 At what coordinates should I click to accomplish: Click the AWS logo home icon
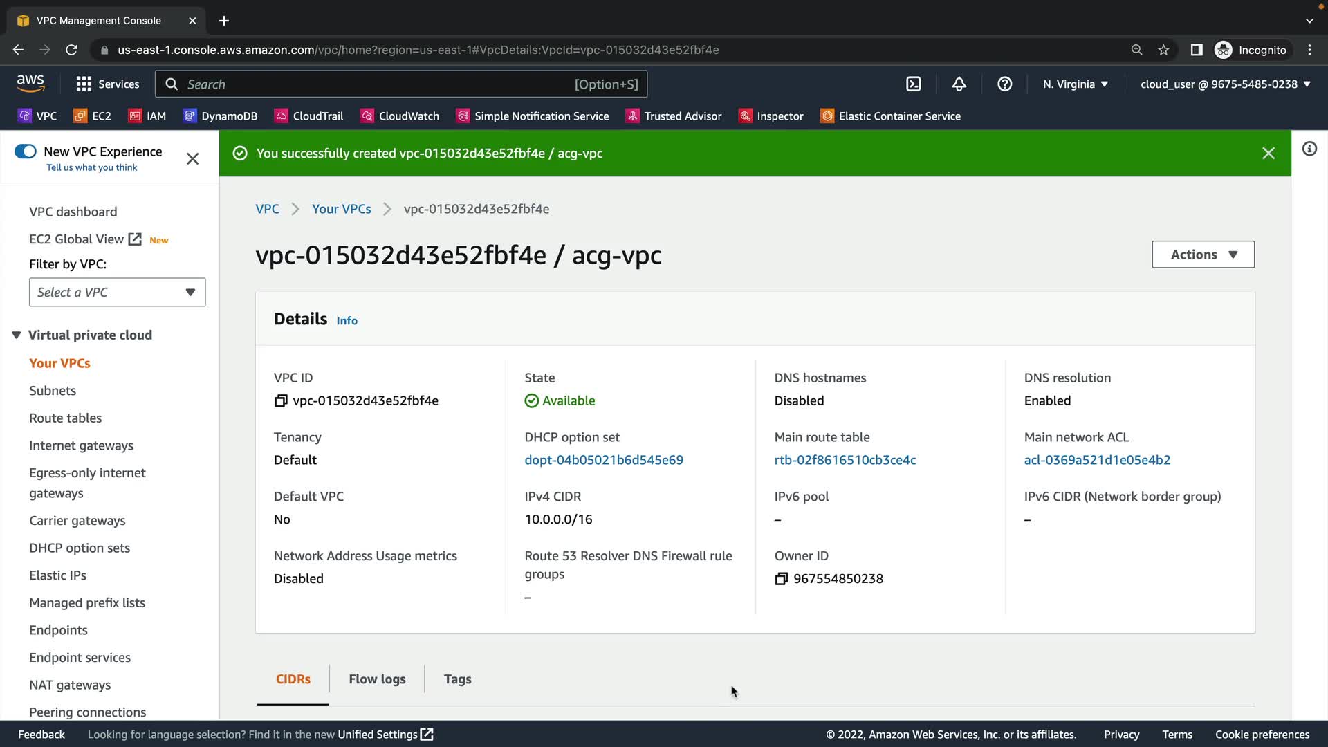coord(30,84)
